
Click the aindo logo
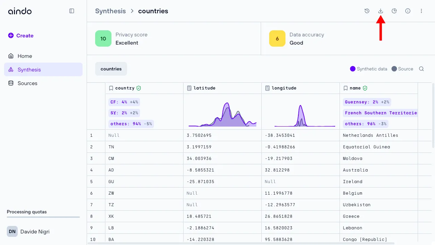(20, 11)
